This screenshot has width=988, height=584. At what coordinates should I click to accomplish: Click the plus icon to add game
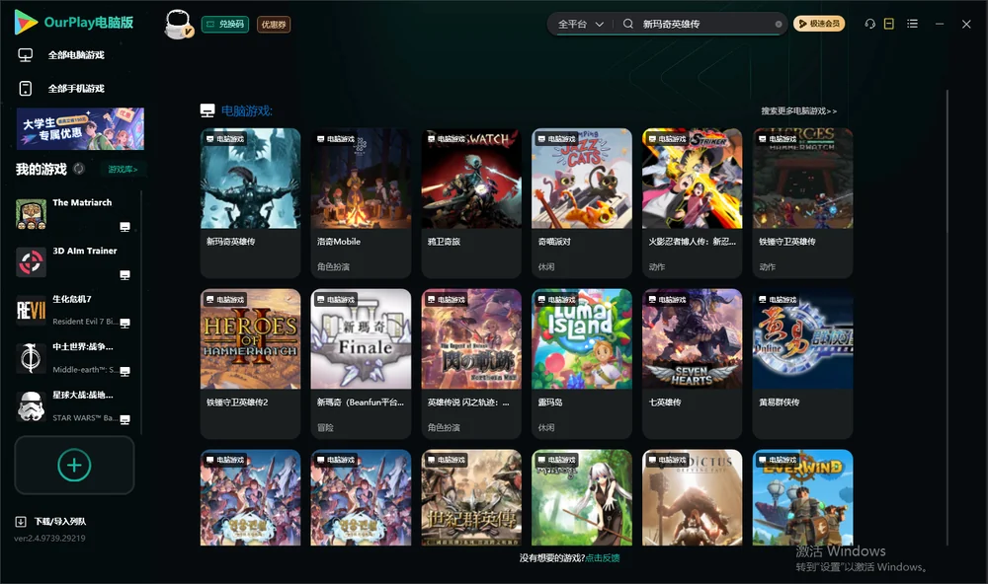point(74,465)
